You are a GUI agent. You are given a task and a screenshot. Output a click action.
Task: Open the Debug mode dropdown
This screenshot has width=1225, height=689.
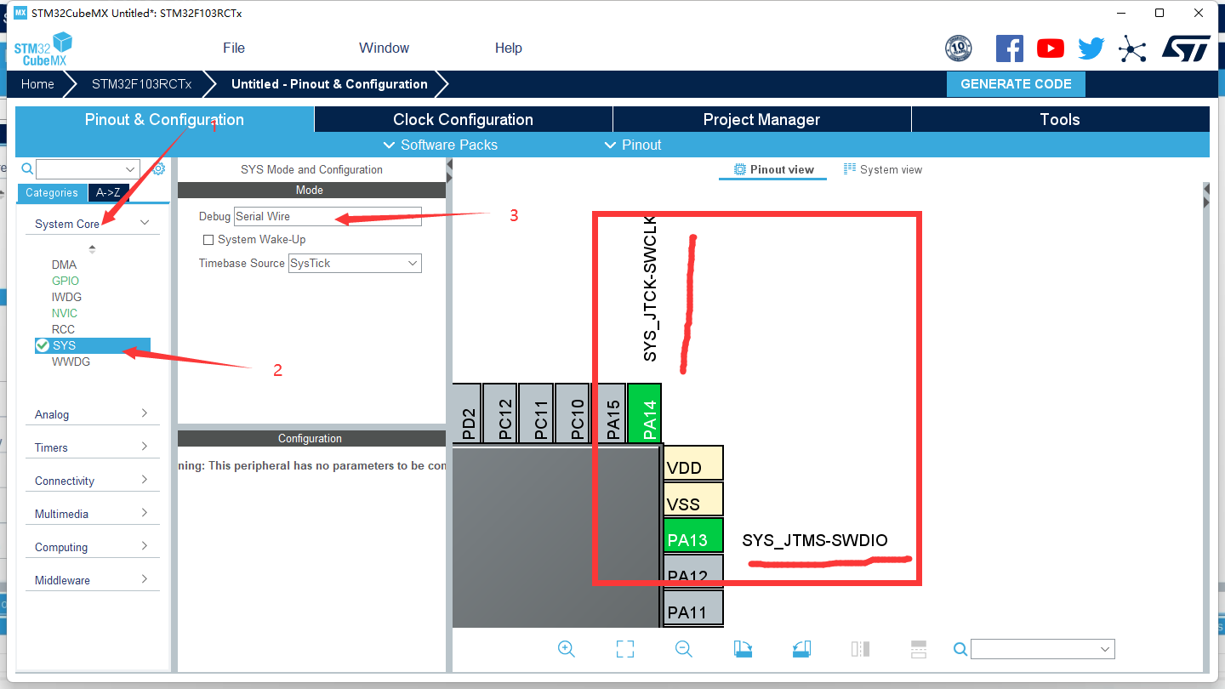[x=328, y=216]
